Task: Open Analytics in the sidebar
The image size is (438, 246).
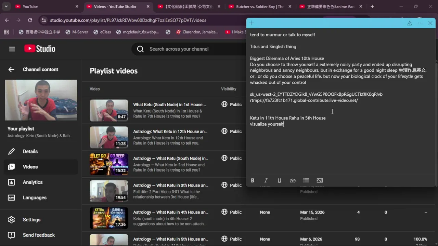Action: pyautogui.click(x=41, y=182)
